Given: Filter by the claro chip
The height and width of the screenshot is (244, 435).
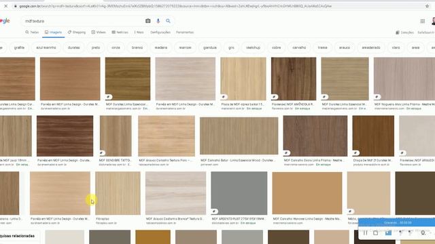Looking at the screenshot, I should 396,47.
